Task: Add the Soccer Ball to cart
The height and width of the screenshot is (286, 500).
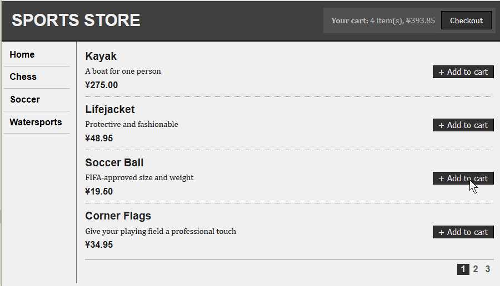Action: [x=463, y=178]
